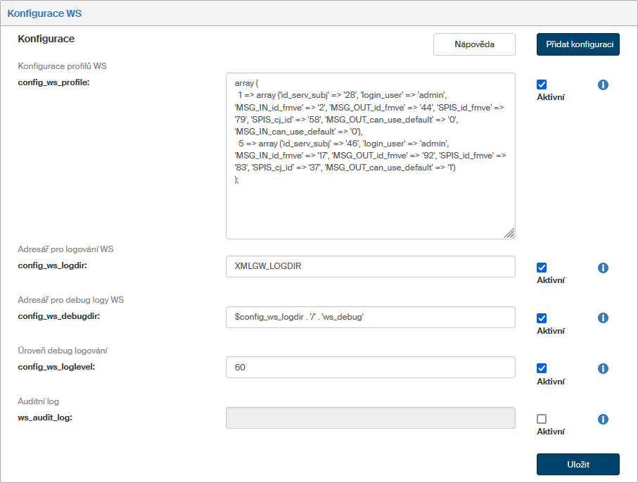Click the Nápověda help button

click(474, 44)
